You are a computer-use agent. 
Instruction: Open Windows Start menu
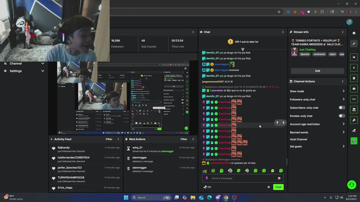point(126,198)
